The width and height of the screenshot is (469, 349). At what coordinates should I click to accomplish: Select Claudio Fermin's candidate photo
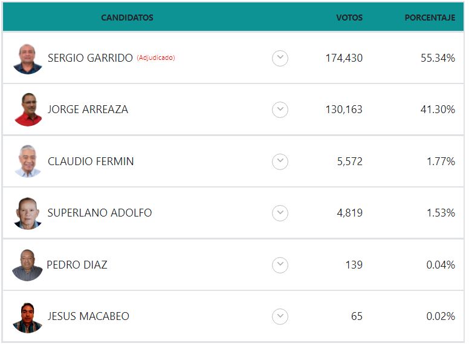[x=28, y=161]
